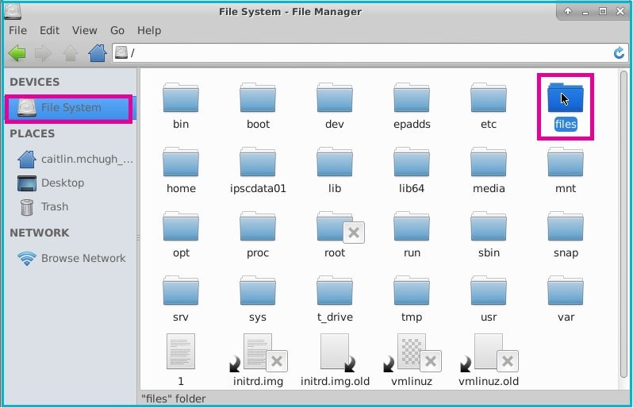Open the Trash in sidebar
The image size is (633, 408).
click(x=55, y=206)
